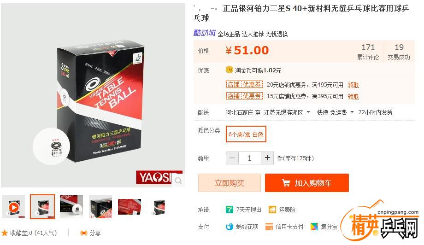The width and height of the screenshot is (424, 245).
Task: Click the 立即购买 buy now button
Action: click(230, 183)
